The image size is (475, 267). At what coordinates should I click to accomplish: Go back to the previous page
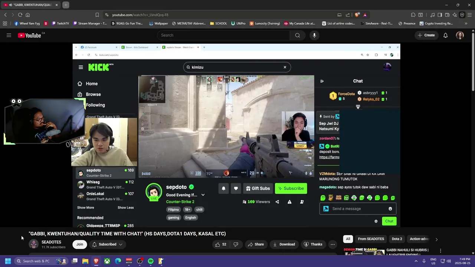(x=5, y=15)
